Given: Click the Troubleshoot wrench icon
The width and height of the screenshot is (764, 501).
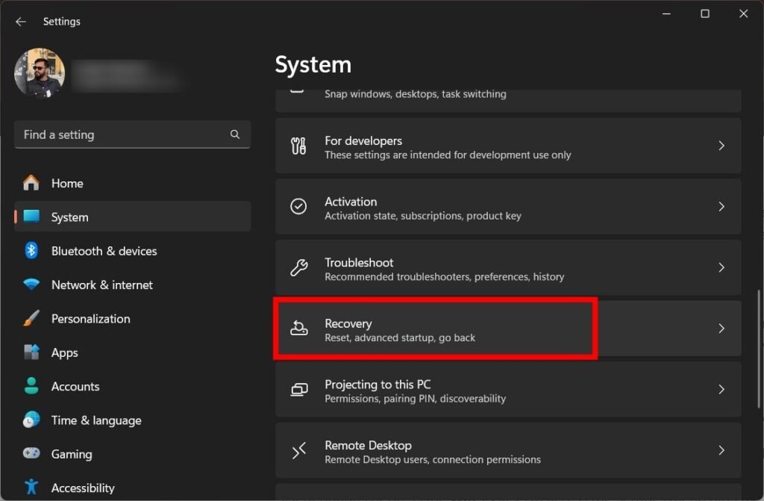Looking at the screenshot, I should click(298, 267).
